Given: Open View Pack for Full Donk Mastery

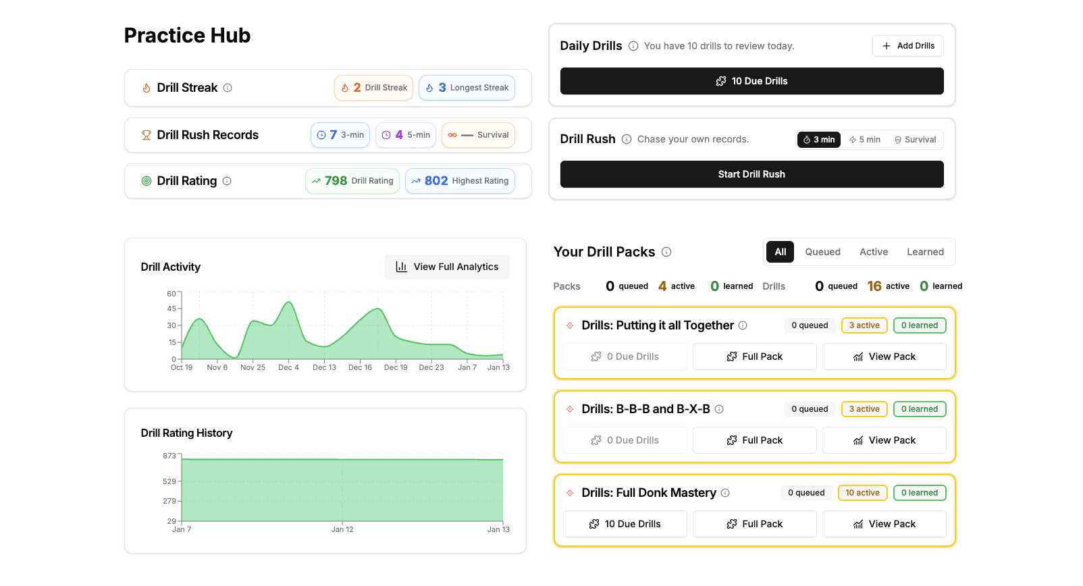Looking at the screenshot, I should (884, 524).
